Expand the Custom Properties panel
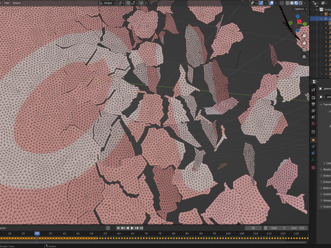The image size is (331, 248). click(x=325, y=207)
